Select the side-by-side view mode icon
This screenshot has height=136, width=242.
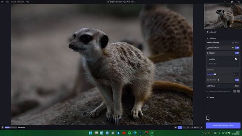click(188, 128)
